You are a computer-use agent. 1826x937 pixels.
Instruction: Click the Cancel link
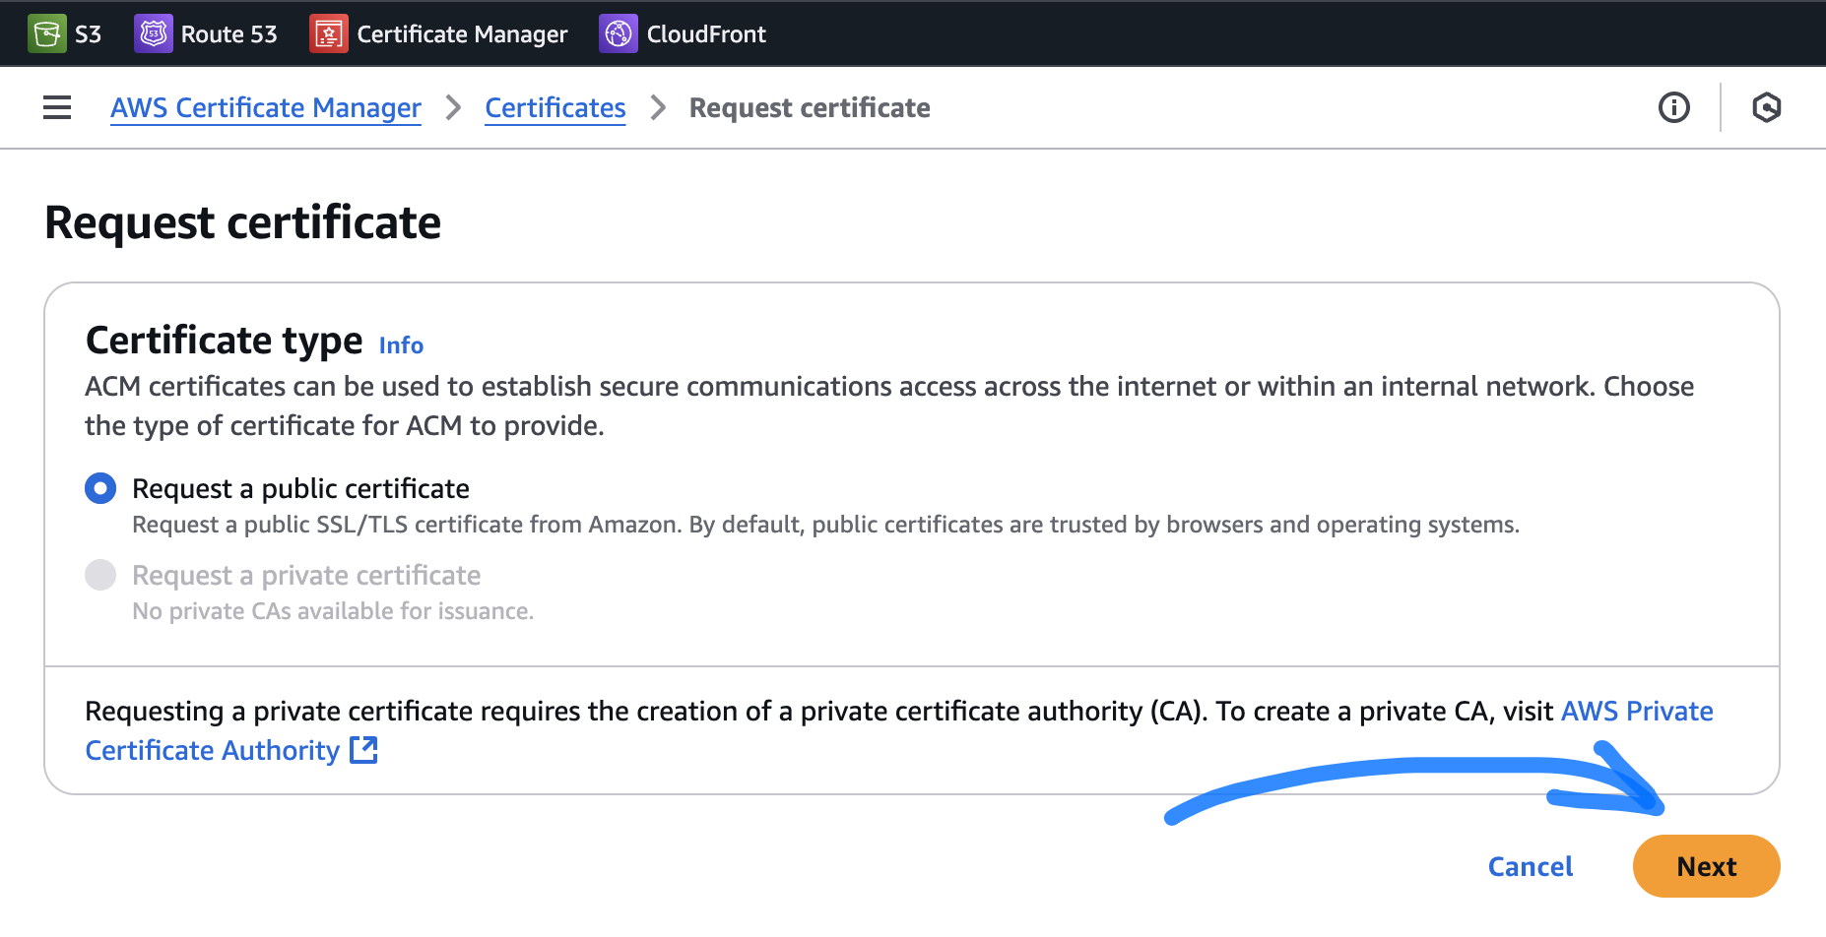tap(1530, 866)
